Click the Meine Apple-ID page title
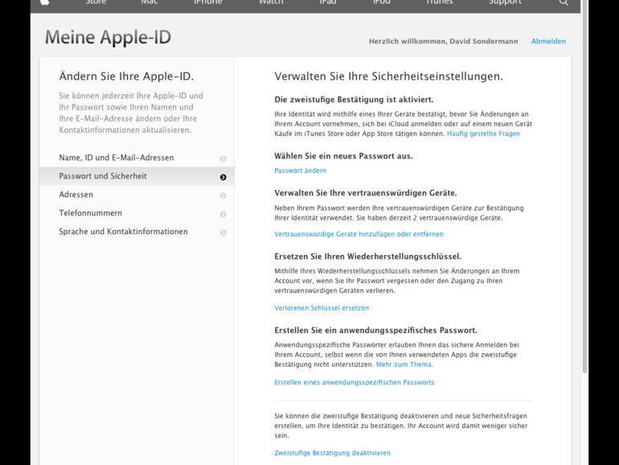 pos(108,38)
